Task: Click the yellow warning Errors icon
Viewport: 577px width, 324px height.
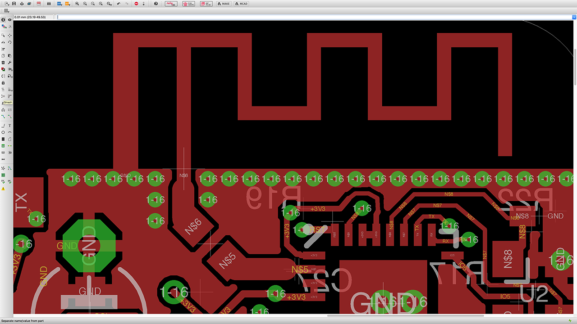Action: (3, 189)
